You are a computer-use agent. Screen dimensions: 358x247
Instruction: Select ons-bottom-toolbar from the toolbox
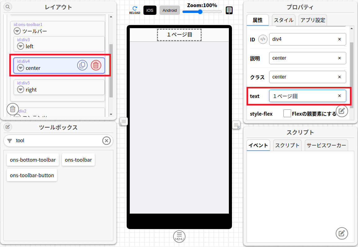[x=33, y=160]
